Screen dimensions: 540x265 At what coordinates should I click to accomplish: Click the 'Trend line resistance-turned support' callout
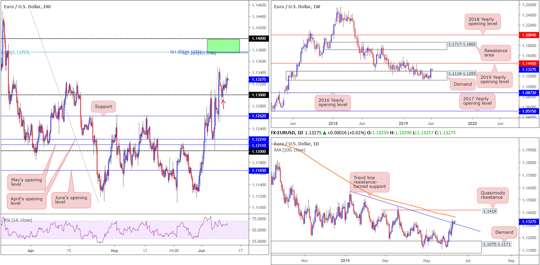370,183
